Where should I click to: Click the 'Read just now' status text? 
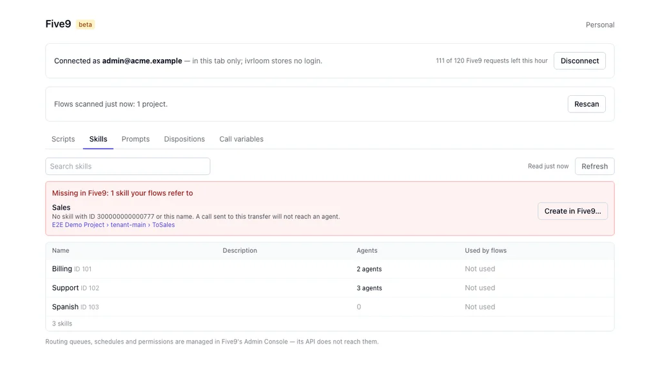pos(548,167)
